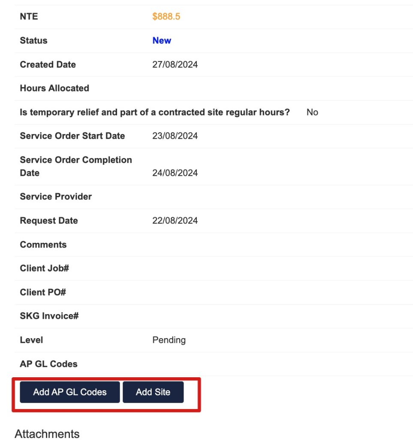Select the Created Date value 27/08/2024

point(175,64)
